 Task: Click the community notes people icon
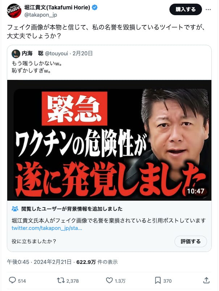coord(15,209)
